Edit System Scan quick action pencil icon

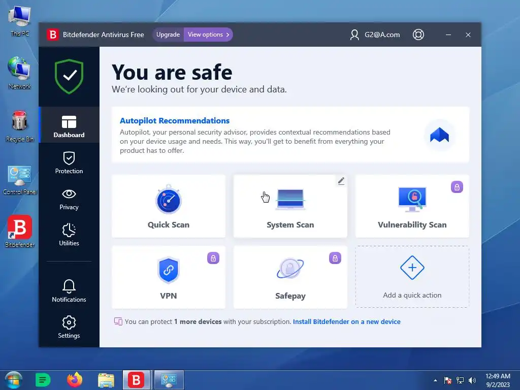click(341, 181)
